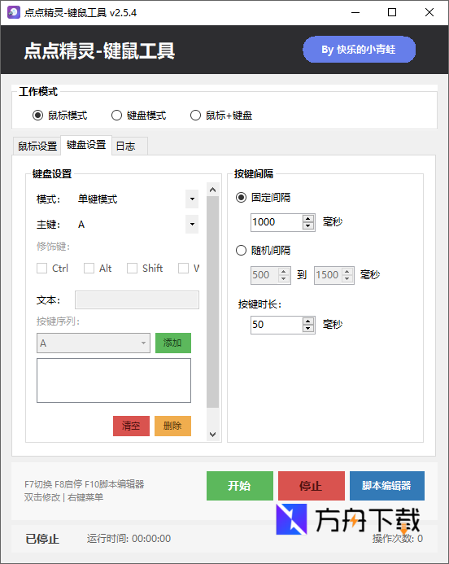Click the keyboard settings vertical scrollbar thumb

(x=213, y=302)
